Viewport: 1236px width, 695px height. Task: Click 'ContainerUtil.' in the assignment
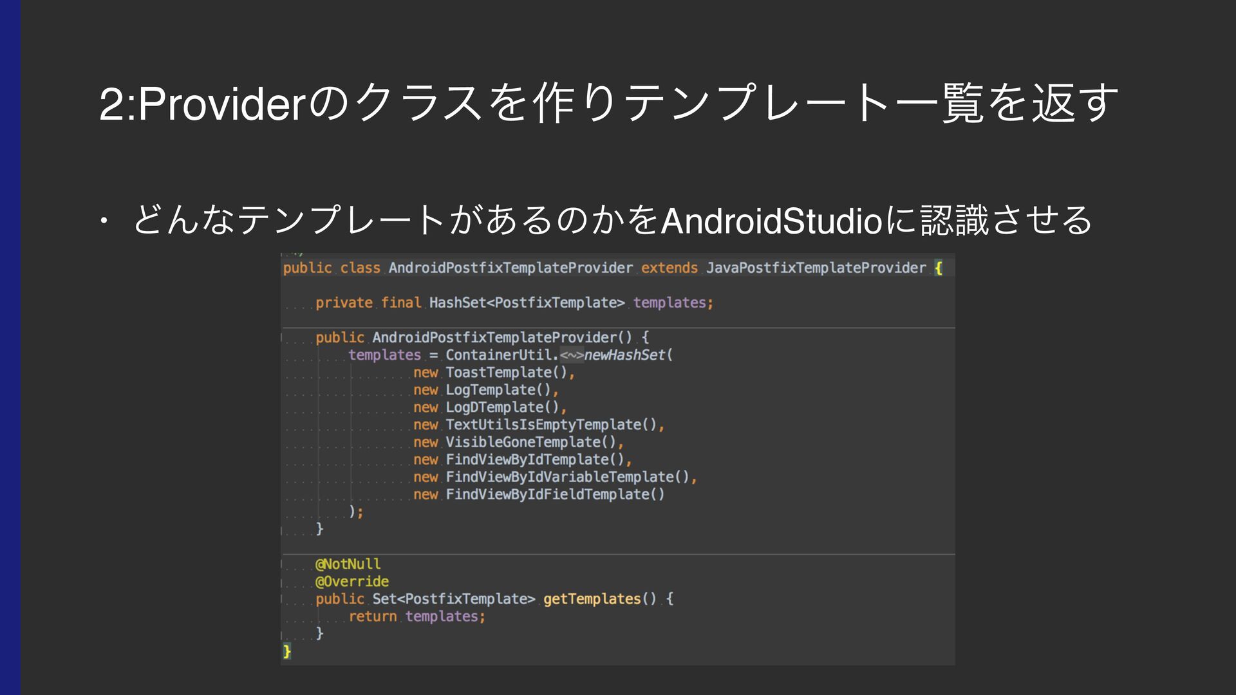pyautogui.click(x=502, y=355)
